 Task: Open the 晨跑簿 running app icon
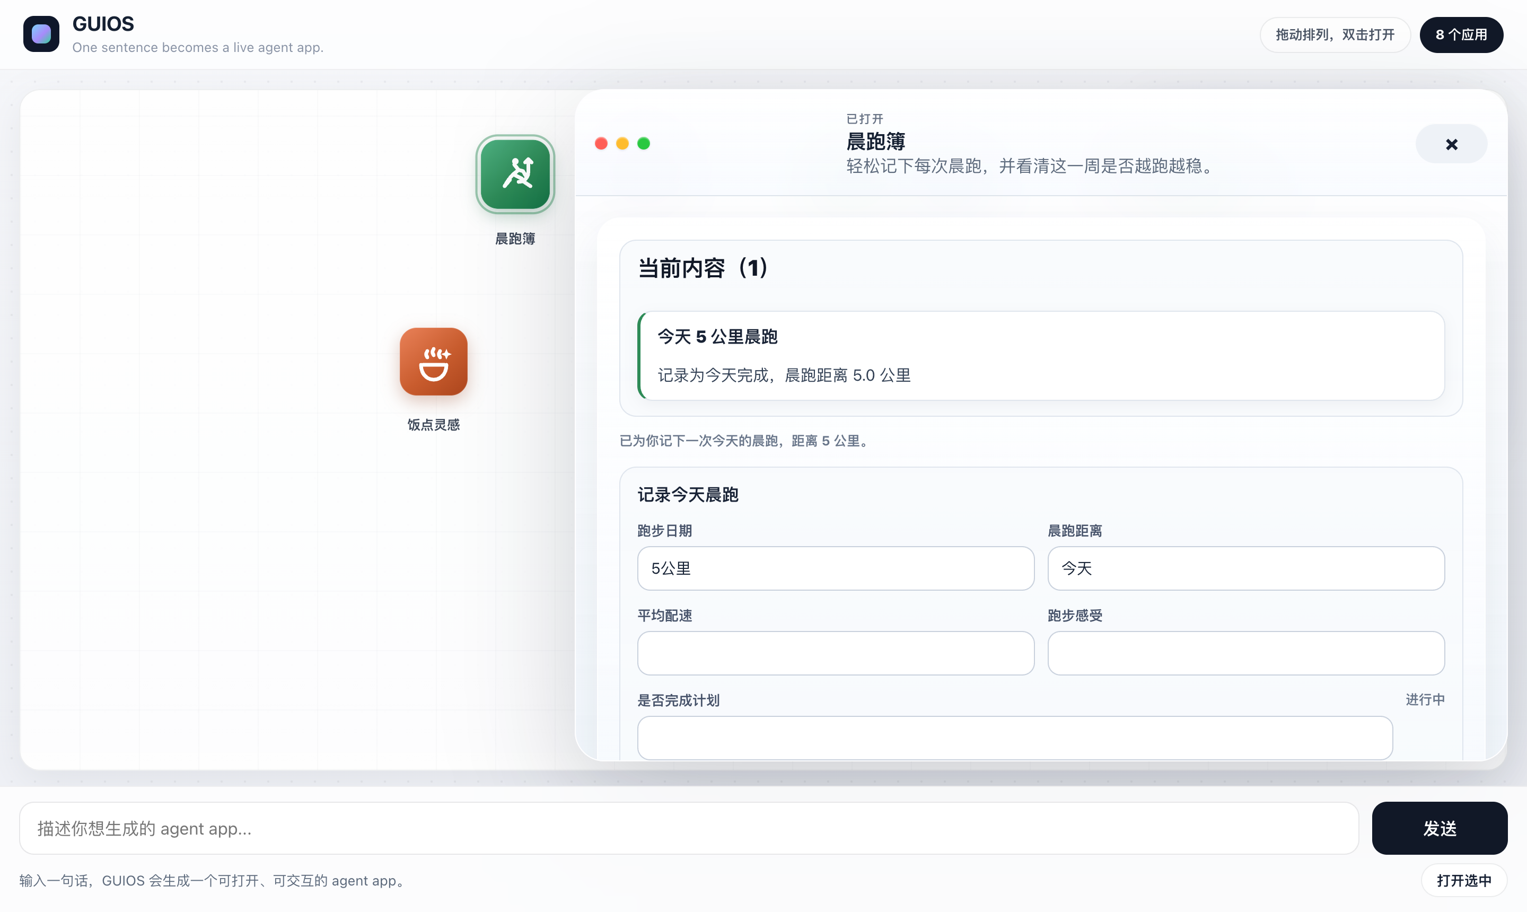point(515,174)
